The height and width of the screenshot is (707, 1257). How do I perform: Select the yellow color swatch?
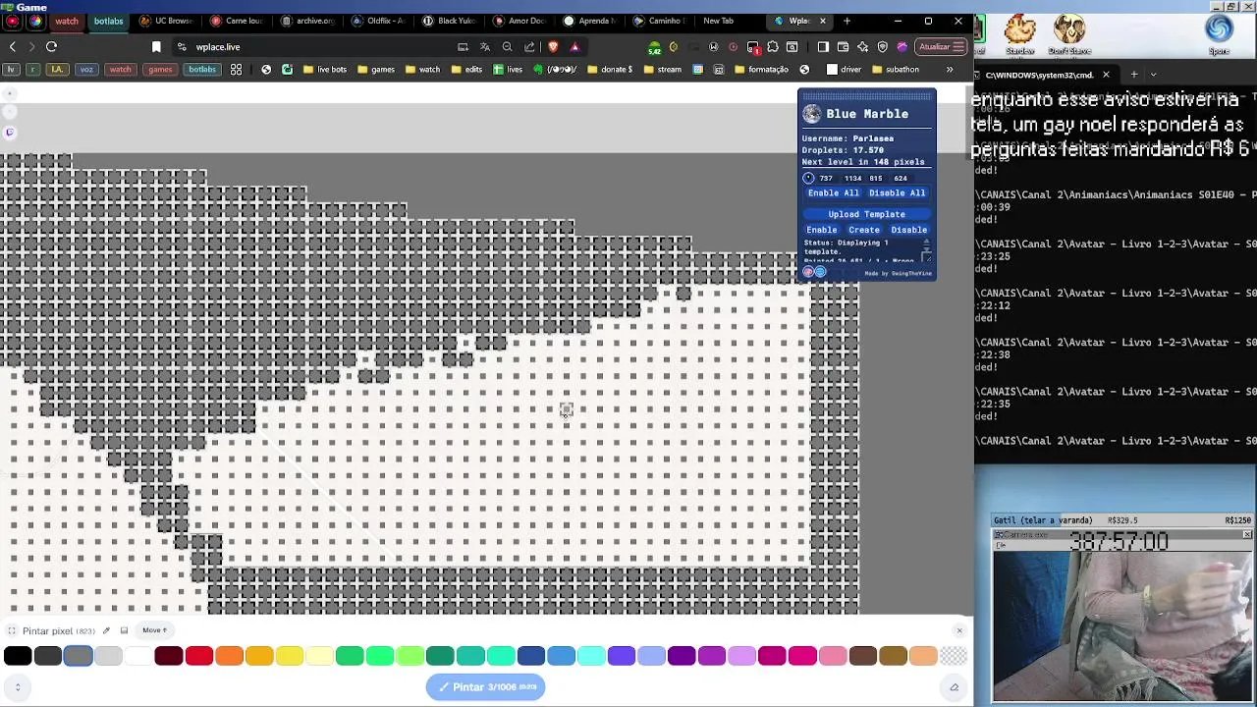coord(290,656)
